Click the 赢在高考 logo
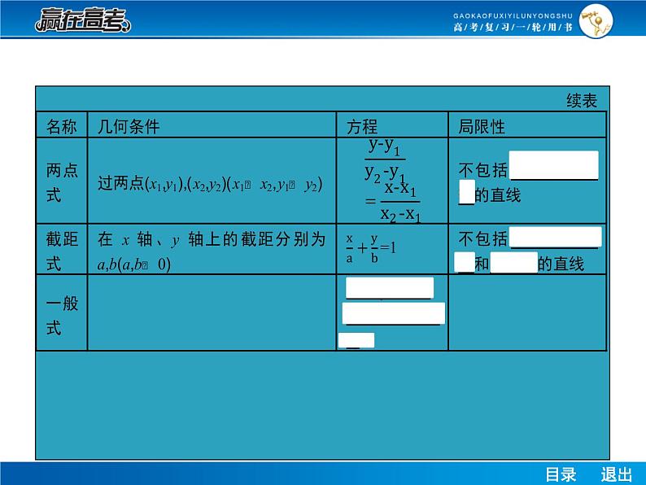Viewport: 646px width, 485px height. (x=83, y=20)
